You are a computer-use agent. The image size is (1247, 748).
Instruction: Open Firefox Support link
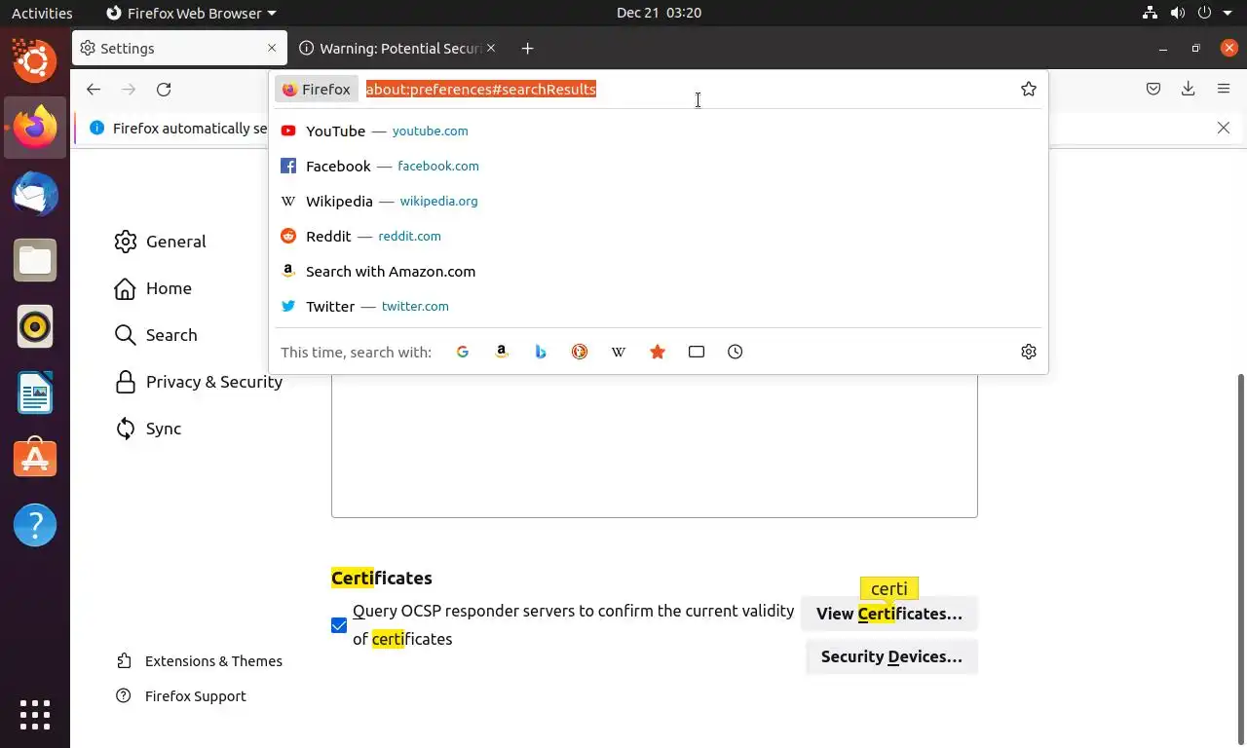pos(181,696)
